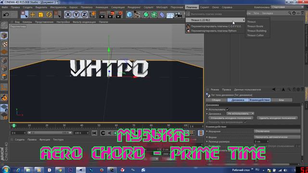
Task: Enable Polygons mode orange cube
Action: pyautogui.click(x=4, y=77)
